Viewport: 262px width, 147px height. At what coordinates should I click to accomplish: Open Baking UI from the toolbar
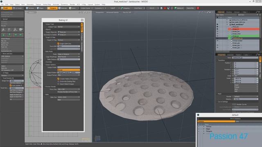pos(179,8)
